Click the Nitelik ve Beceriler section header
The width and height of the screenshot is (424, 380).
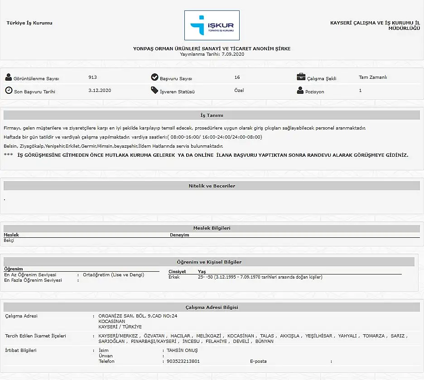(212, 186)
